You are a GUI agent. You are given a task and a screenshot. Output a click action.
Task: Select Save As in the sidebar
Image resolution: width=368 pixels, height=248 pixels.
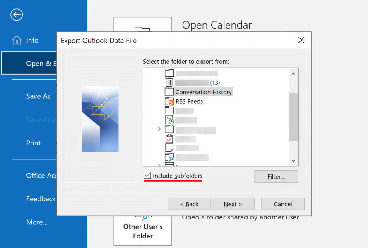click(x=38, y=96)
